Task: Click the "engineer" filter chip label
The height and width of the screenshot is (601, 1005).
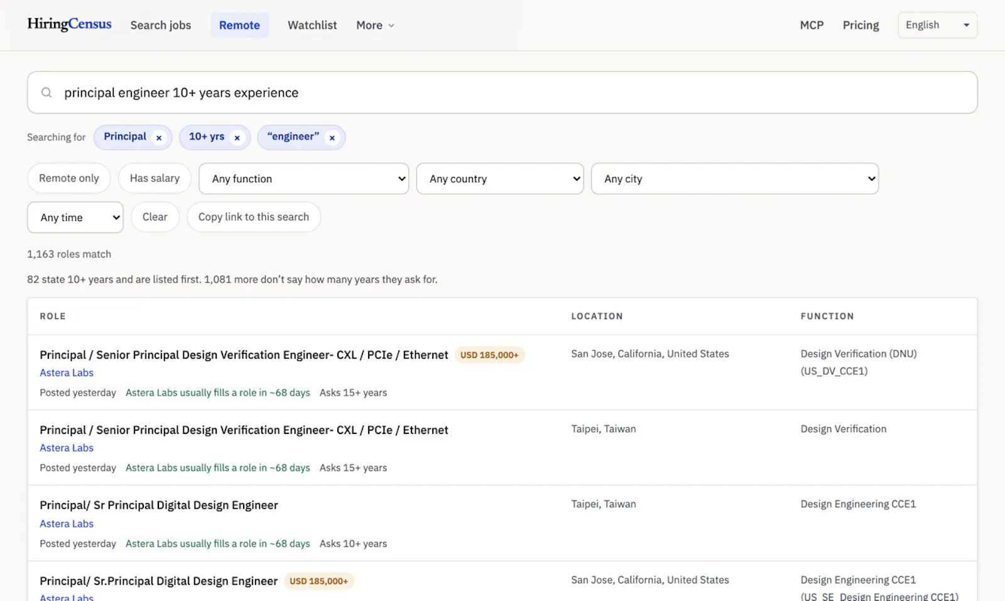Action: tap(293, 136)
